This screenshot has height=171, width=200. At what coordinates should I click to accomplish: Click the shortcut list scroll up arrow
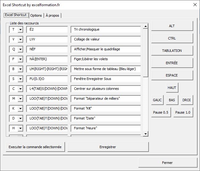[145, 26]
